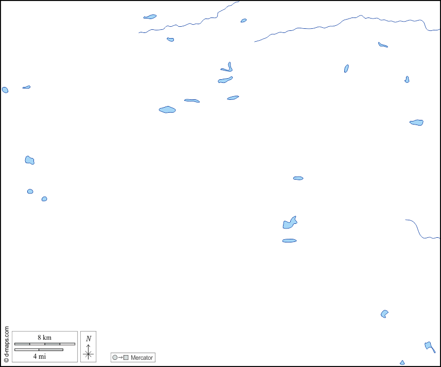
Task: Click the flag-shaped lake in the bottom-right corner
Action: coord(428,345)
